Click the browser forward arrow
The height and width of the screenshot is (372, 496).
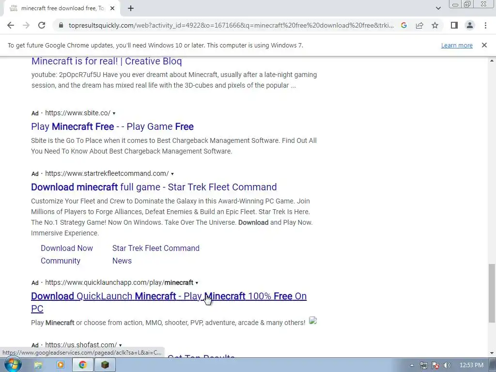click(26, 25)
